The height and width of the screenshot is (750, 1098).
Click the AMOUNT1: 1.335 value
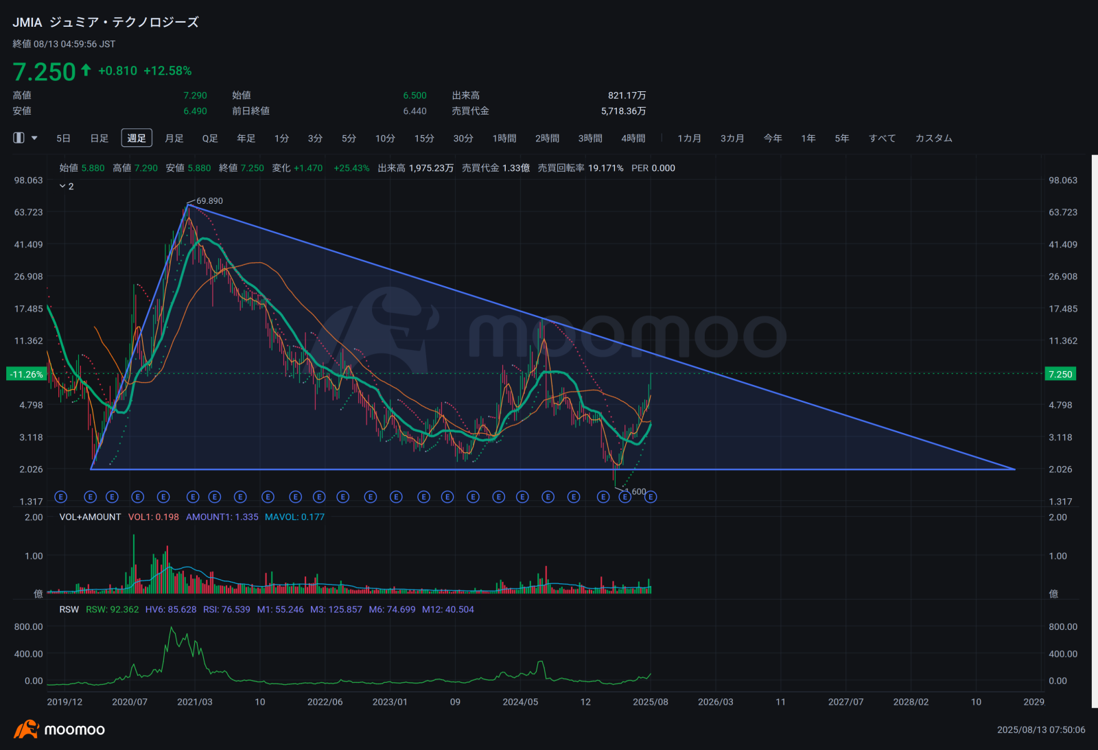tap(222, 517)
